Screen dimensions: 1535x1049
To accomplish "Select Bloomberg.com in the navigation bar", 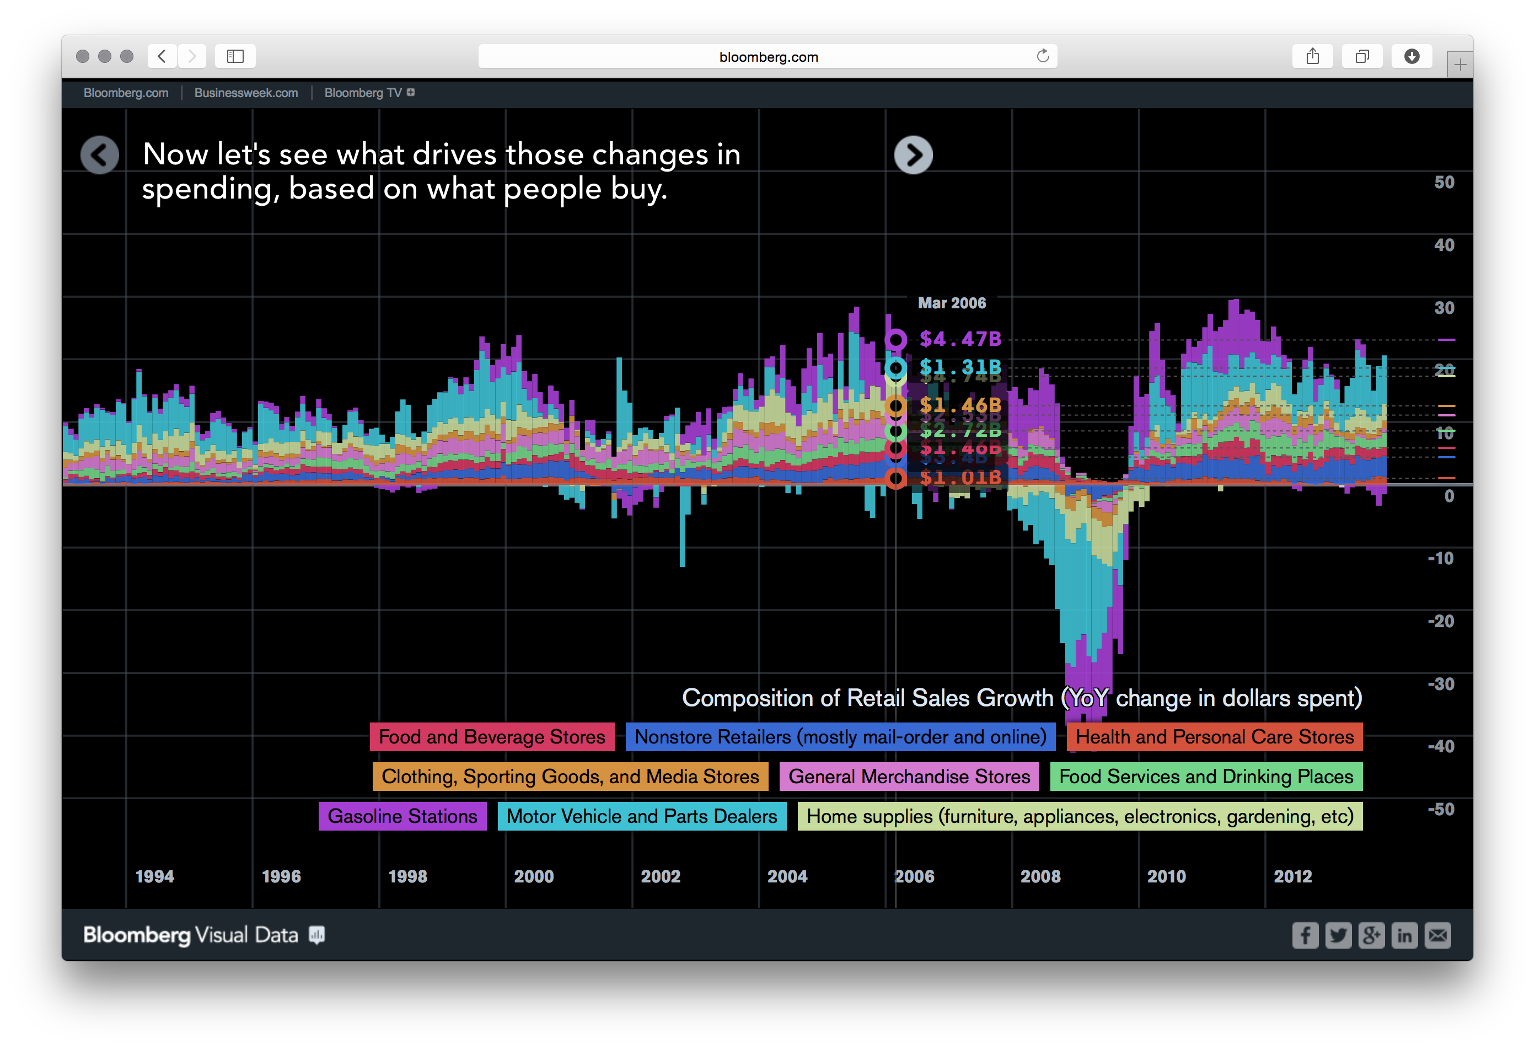I will (x=126, y=93).
